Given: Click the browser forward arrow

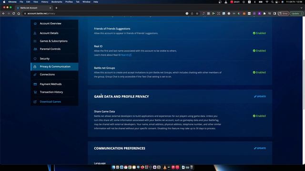Looking at the screenshot, I should click(9, 14).
